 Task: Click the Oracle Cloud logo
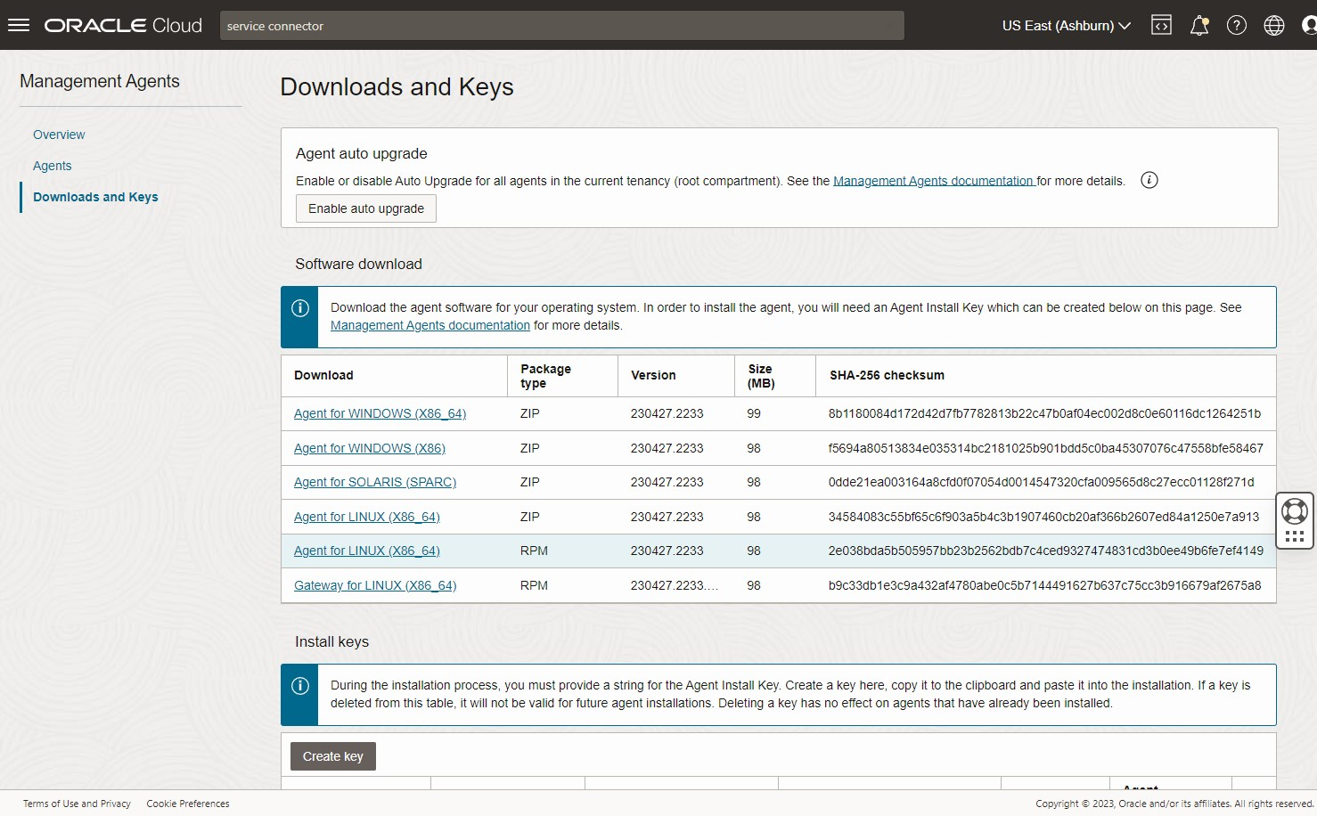[124, 25]
